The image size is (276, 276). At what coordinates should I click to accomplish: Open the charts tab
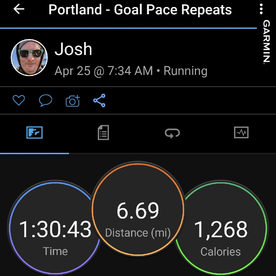(241, 133)
